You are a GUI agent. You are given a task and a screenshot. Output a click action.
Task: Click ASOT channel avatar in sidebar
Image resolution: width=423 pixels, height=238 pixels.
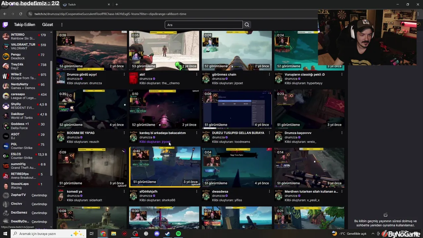pyautogui.click(x=6, y=136)
